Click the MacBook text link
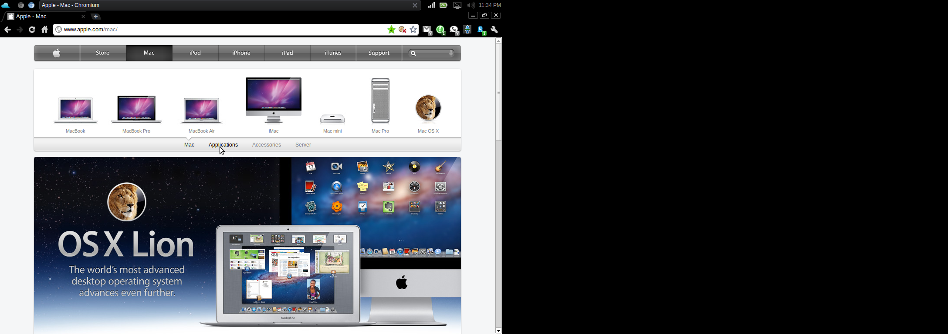This screenshot has width=948, height=334. [75, 131]
